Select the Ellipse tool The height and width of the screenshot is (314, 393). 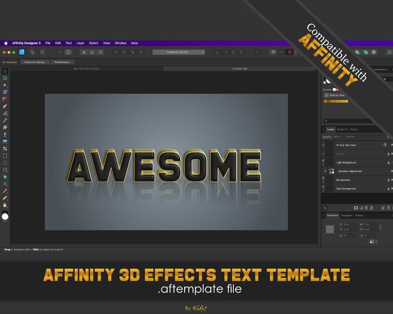[5, 162]
